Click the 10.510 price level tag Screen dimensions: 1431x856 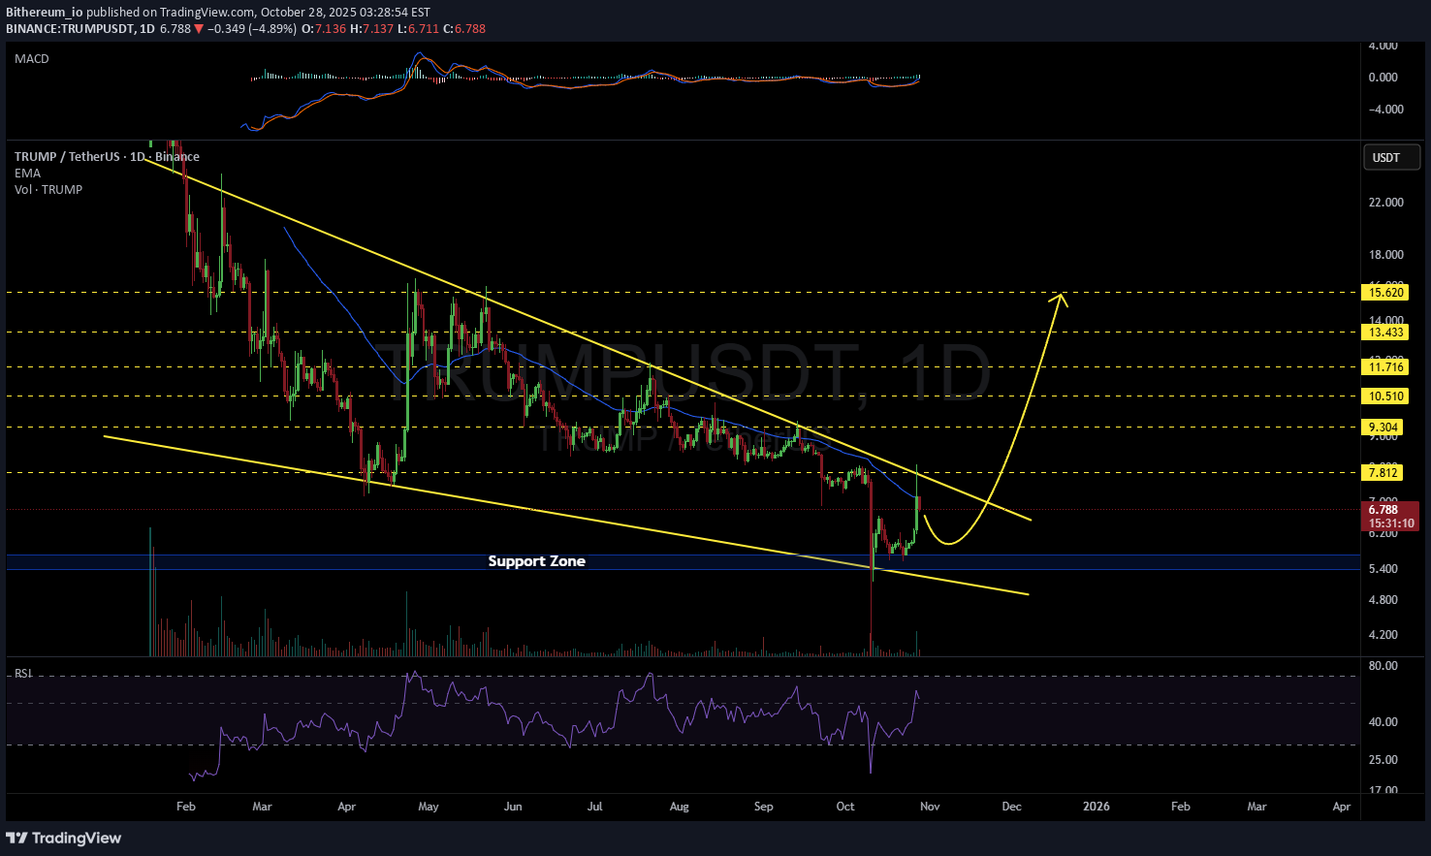[1383, 396]
